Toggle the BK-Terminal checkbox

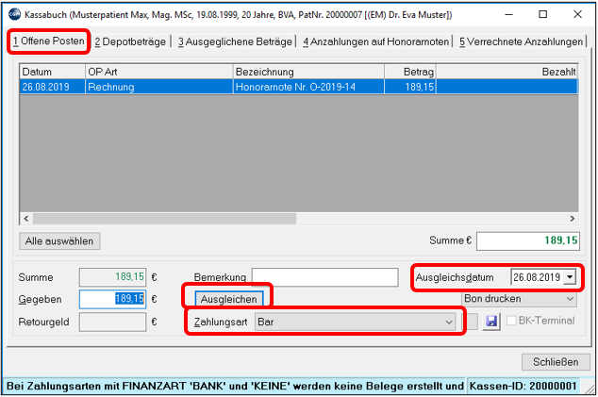tap(511, 321)
